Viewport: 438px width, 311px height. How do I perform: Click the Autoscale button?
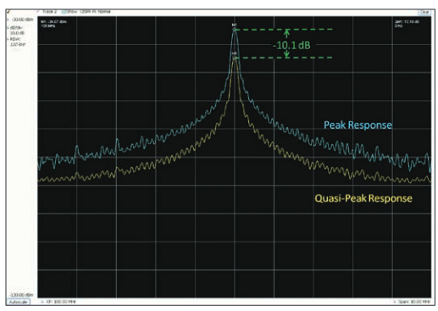coord(19,302)
